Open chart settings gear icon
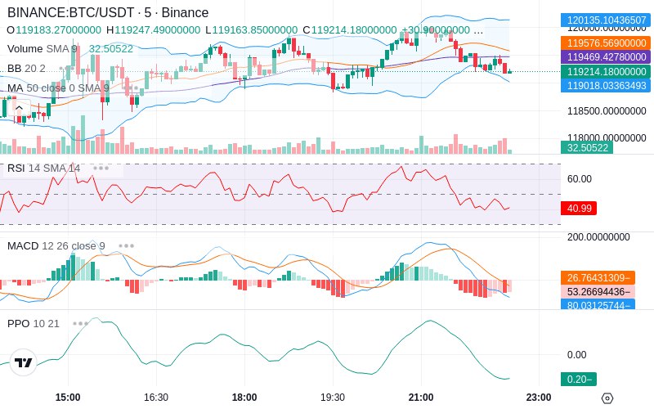 coord(607,398)
